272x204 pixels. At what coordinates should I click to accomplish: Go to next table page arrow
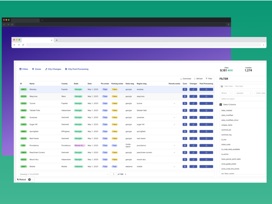coord(125,174)
